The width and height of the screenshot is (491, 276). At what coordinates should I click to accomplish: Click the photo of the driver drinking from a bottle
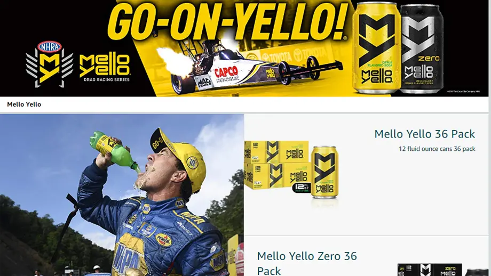coord(122,195)
